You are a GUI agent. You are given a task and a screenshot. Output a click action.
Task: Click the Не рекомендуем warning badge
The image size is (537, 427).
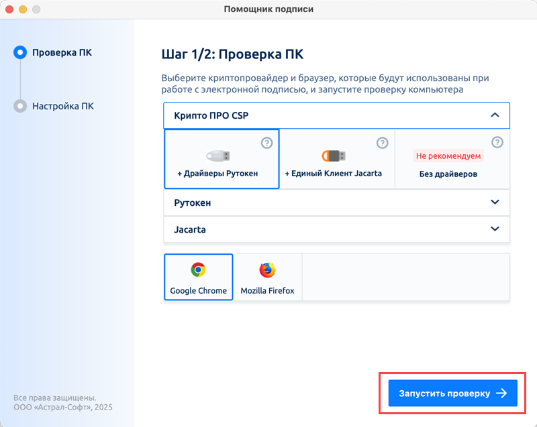tap(448, 156)
